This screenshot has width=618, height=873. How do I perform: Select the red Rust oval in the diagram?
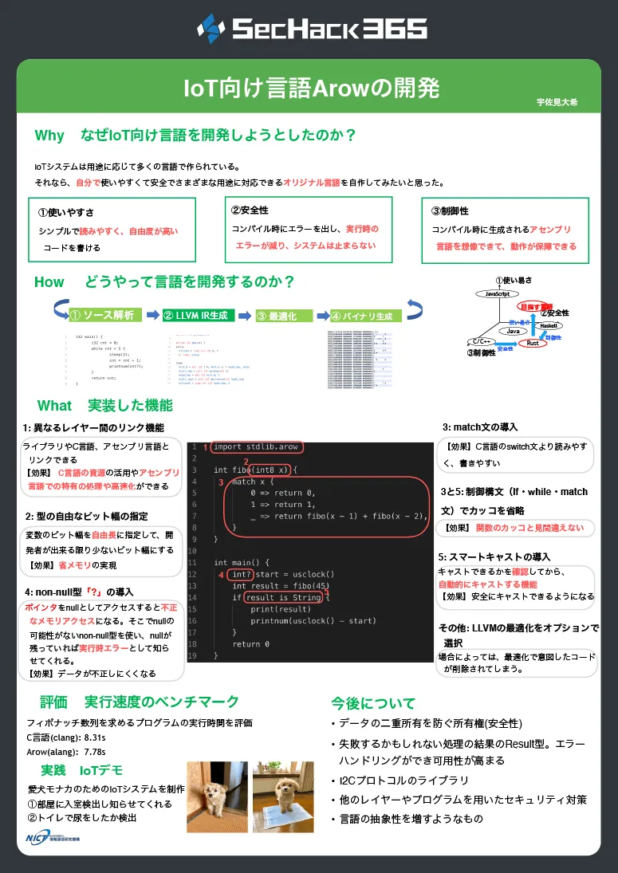click(532, 343)
